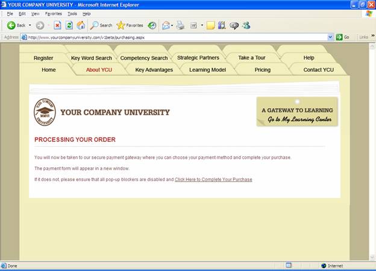Select the site Help tab
The height and width of the screenshot is (271, 376).
309,58
